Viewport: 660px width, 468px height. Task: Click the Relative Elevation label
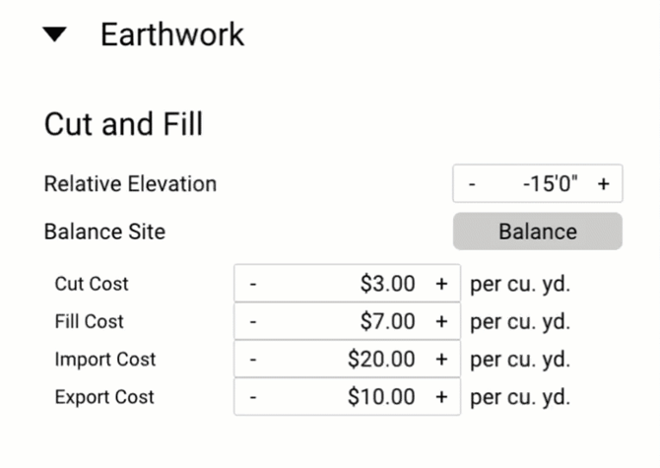(130, 184)
